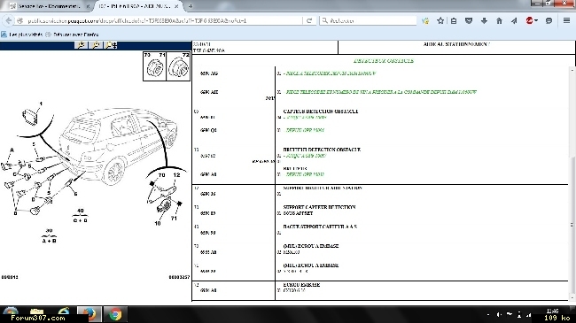This screenshot has height=323, width=576.
Task: Click the second magnifier icon in diagram toolbar
Action: [x=96, y=45]
